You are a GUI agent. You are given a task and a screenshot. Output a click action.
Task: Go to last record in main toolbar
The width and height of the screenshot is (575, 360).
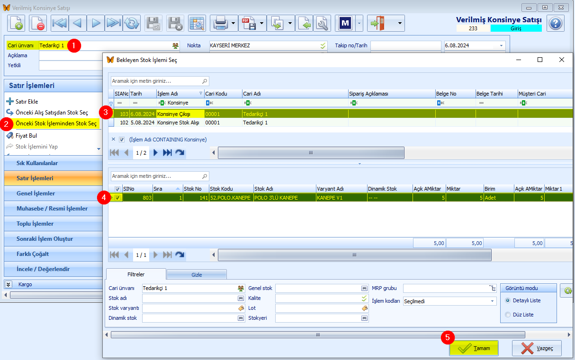pyautogui.click(x=114, y=23)
